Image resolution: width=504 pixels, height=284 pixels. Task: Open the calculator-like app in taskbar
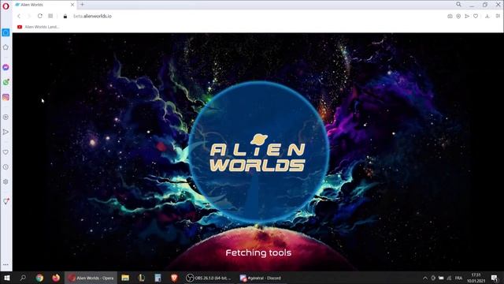tap(157, 278)
